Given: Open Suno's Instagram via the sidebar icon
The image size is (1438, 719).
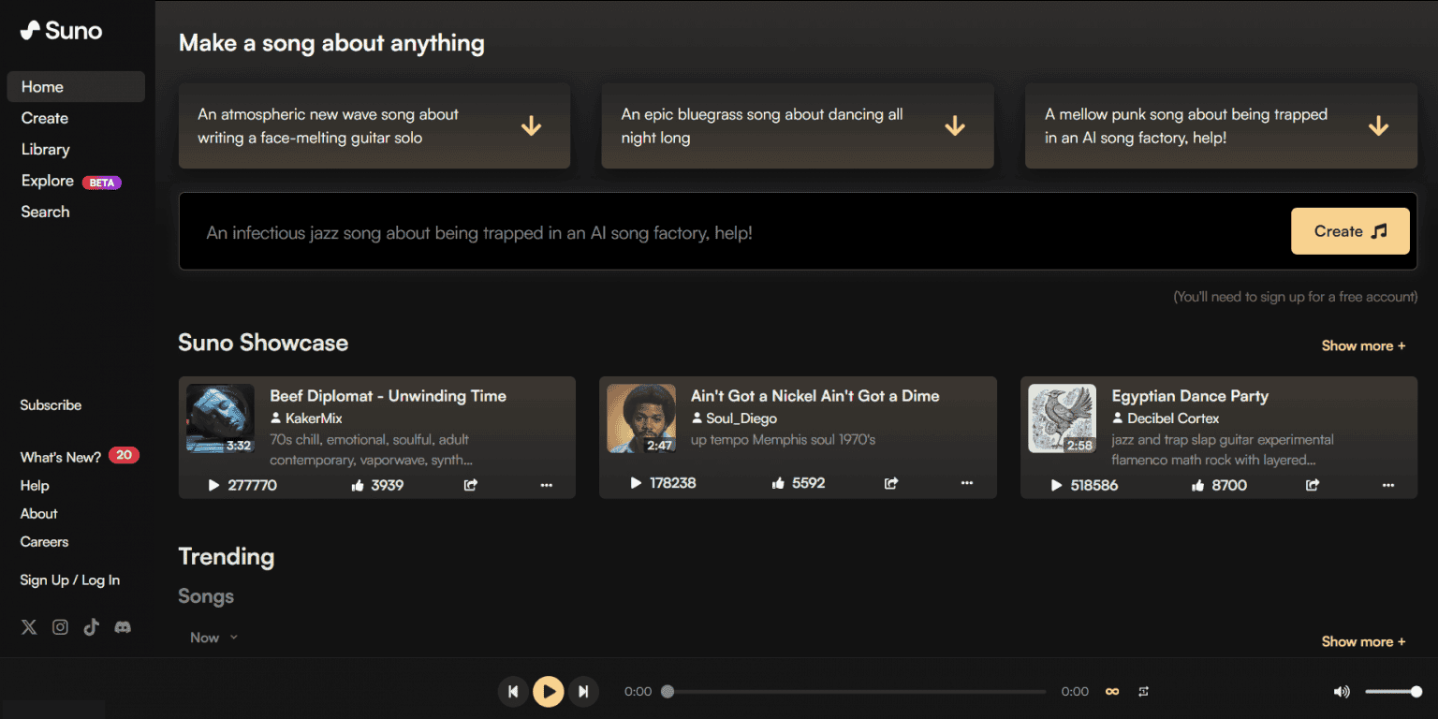Looking at the screenshot, I should click(x=60, y=627).
